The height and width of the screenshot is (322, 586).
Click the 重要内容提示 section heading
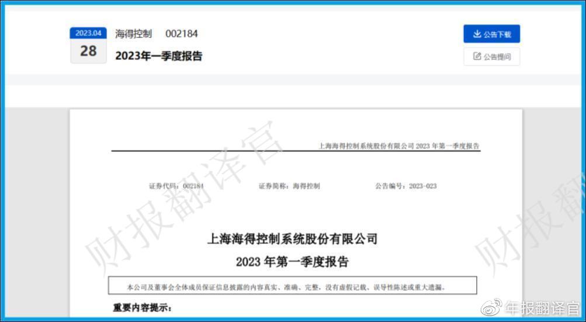tap(143, 308)
